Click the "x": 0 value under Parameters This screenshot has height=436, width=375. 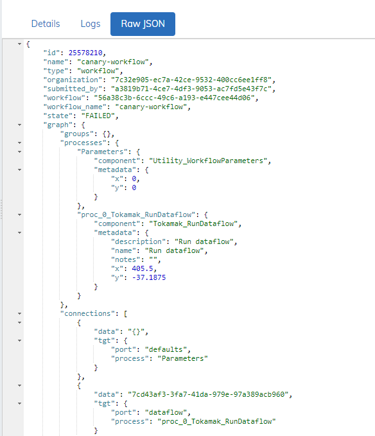(134, 179)
